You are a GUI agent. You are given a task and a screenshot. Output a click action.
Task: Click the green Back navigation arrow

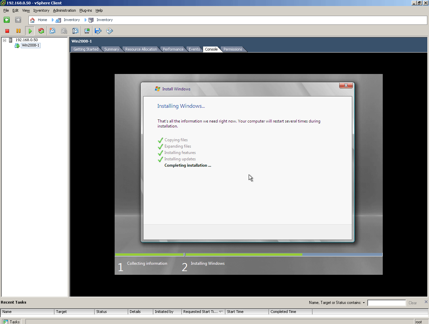7,20
